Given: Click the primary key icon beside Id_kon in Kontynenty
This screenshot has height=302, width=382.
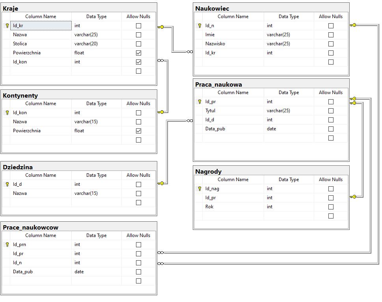Looking at the screenshot, I should [7, 113].
